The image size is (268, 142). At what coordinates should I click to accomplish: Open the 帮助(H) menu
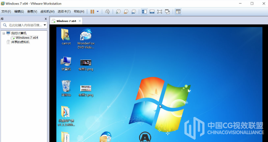click(x=79, y=12)
